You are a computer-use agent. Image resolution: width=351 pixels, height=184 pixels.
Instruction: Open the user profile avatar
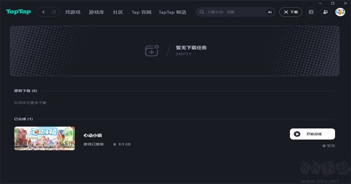(x=340, y=12)
